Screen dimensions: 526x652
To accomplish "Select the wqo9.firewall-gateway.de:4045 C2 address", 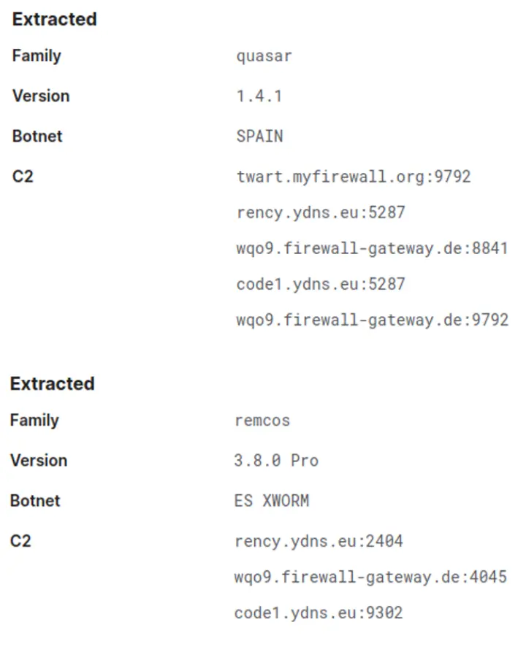I will coord(370,577).
